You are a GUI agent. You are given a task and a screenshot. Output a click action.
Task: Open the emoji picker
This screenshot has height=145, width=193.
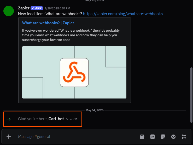pos(173,137)
